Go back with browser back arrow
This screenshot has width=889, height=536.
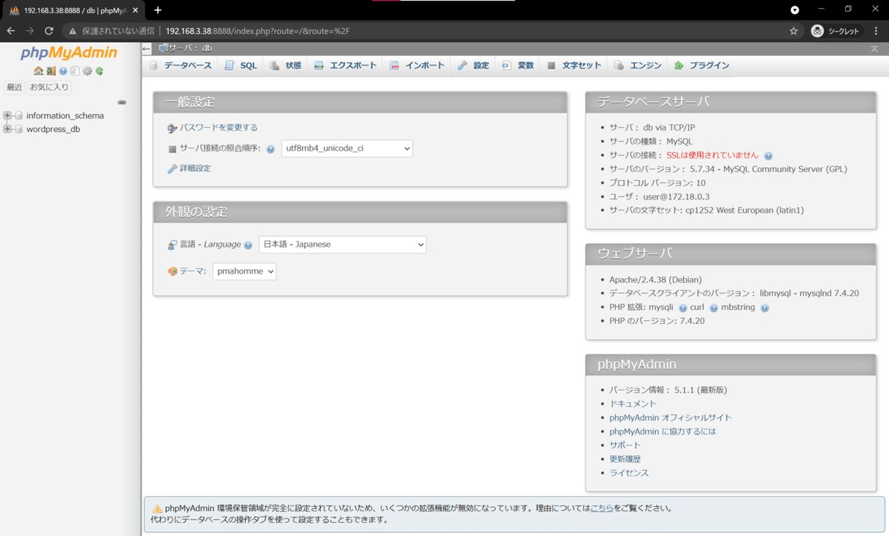point(11,31)
